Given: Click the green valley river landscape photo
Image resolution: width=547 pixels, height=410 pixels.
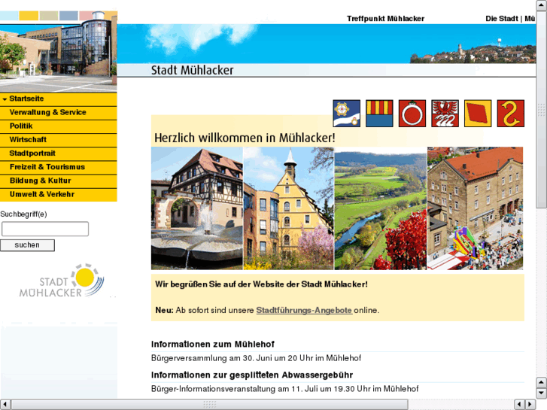Looking at the screenshot, I should point(381,208).
